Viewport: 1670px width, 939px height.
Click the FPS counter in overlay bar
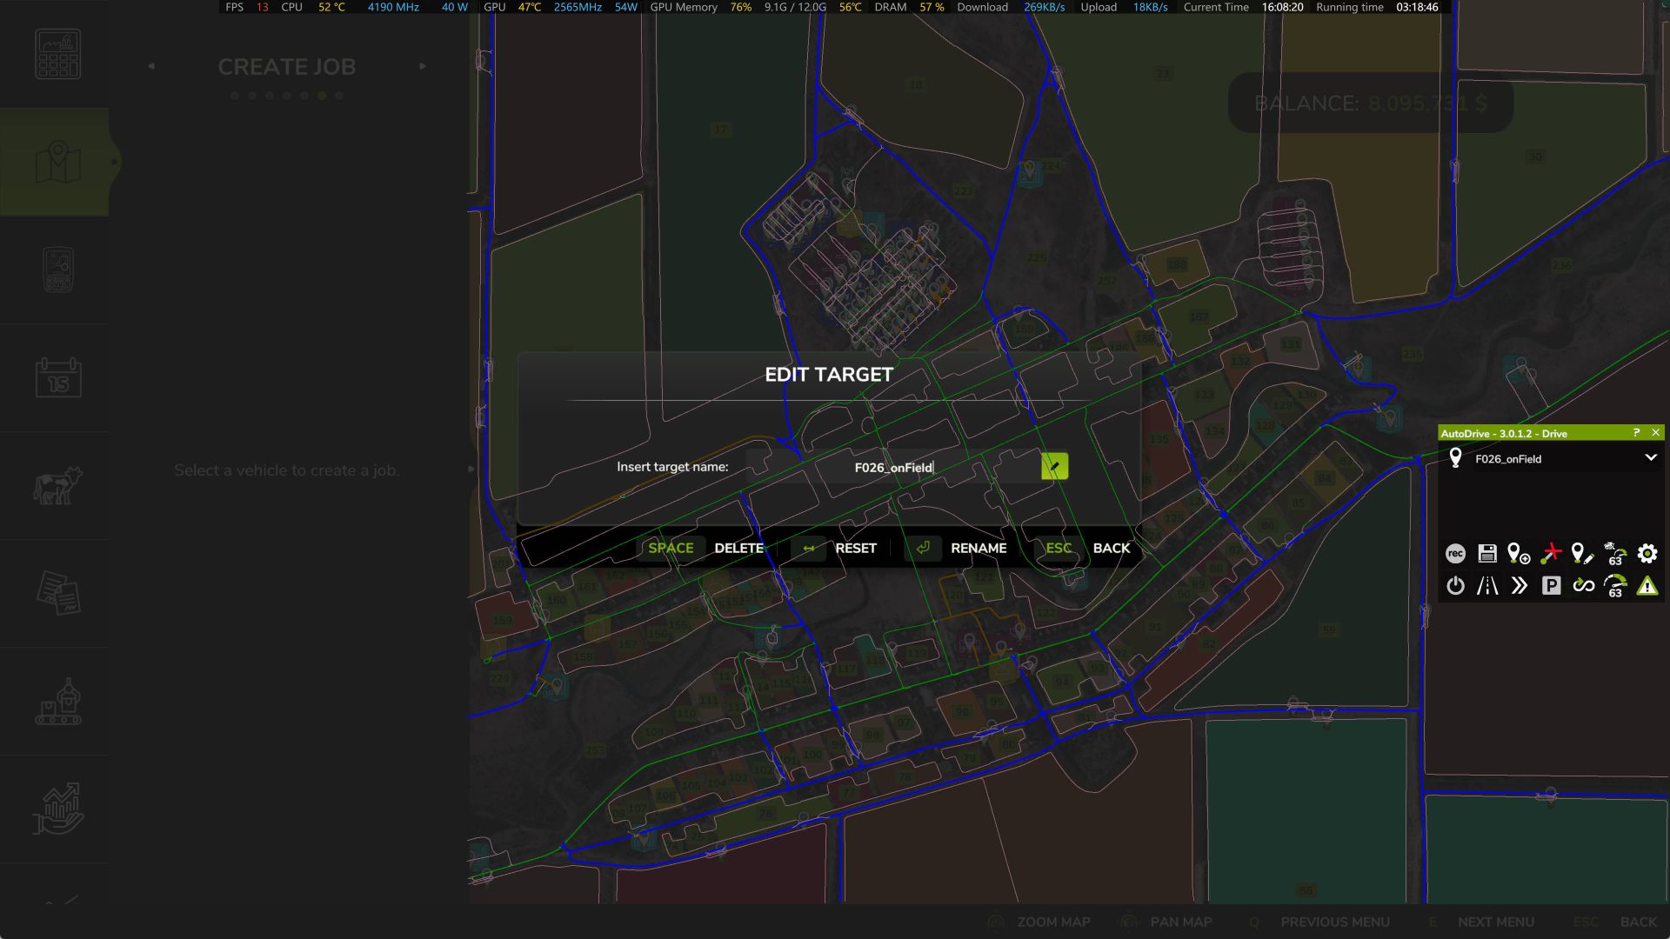pyautogui.click(x=247, y=7)
